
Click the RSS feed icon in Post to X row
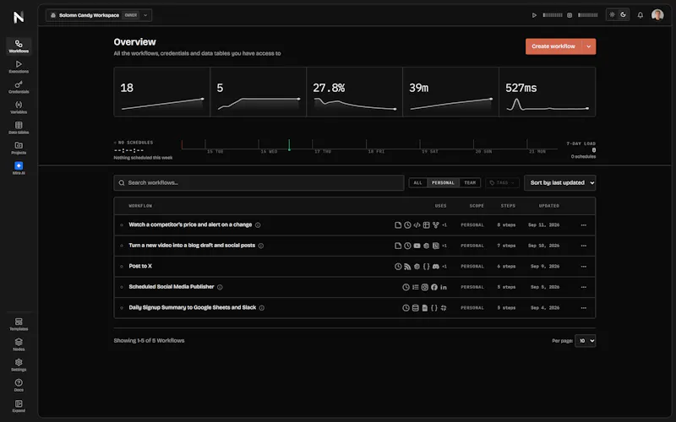[x=407, y=267]
